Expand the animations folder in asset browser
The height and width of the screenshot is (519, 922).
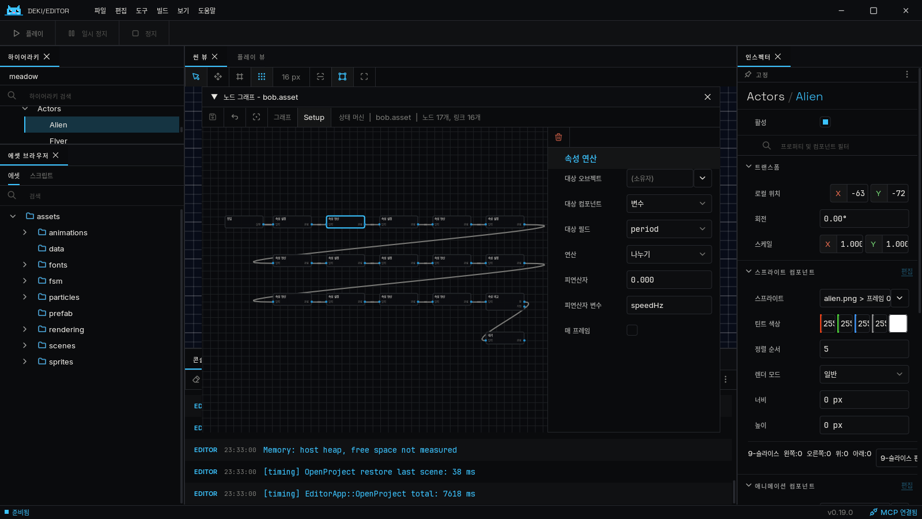click(x=25, y=232)
